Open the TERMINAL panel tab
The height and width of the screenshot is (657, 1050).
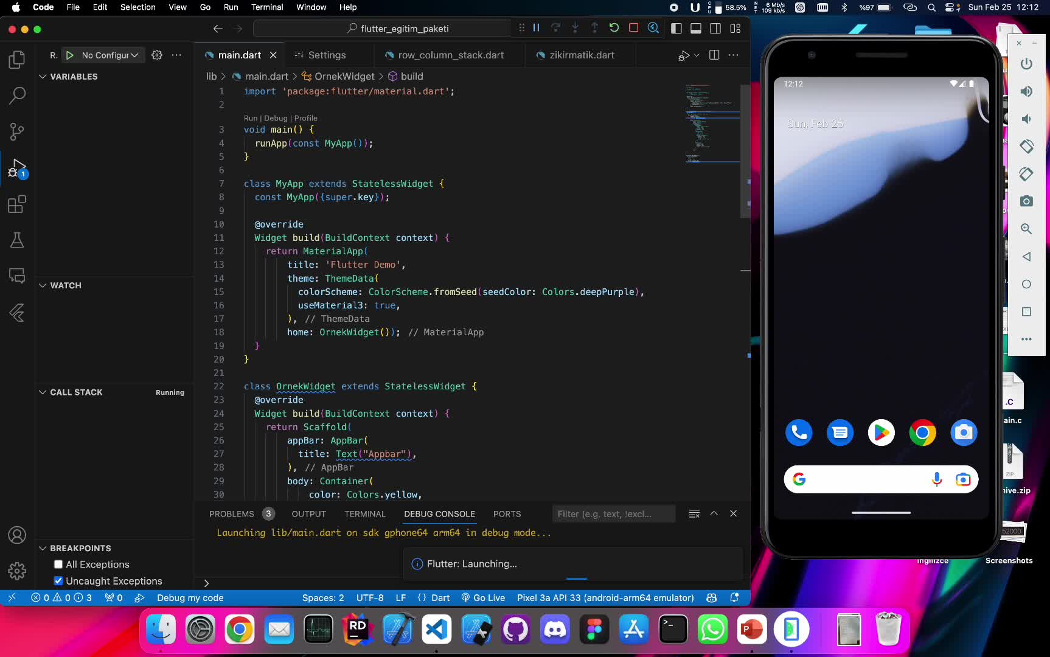365,514
